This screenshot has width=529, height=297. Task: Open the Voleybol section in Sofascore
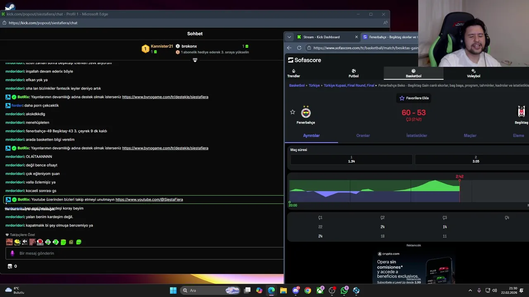(x=473, y=73)
